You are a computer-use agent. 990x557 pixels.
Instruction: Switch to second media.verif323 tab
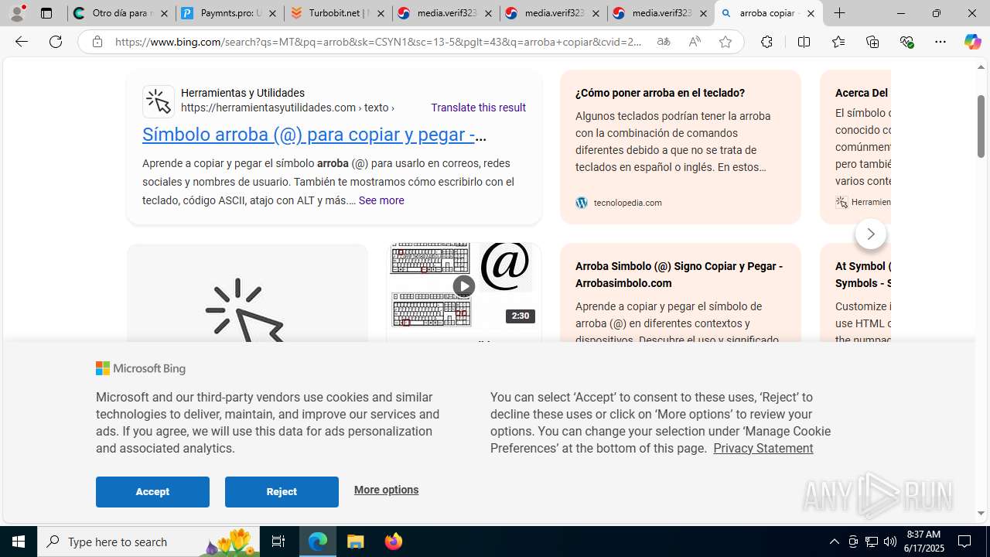click(x=554, y=13)
